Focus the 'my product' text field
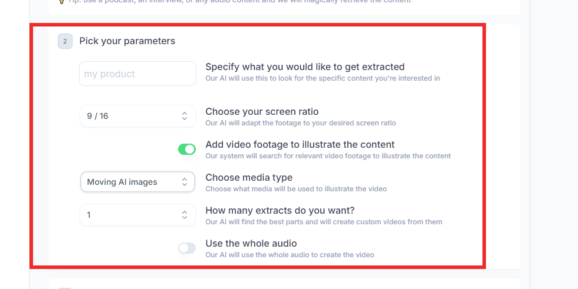578x289 pixels. coord(137,74)
